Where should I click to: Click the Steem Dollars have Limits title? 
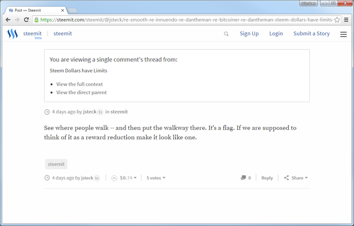click(x=79, y=71)
